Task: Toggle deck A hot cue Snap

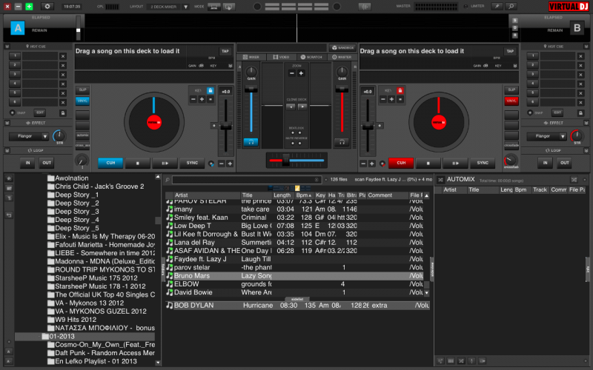Action: point(12,113)
